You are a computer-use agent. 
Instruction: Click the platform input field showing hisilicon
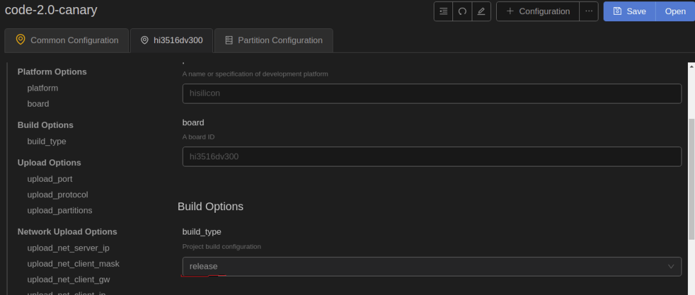click(x=432, y=93)
